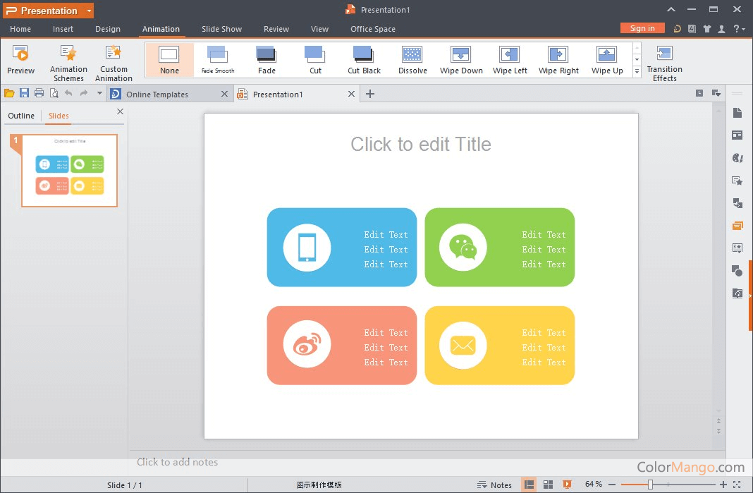Click the skin (t-shirt) icon in title bar
This screenshot has height=493, width=753.
click(x=706, y=29)
